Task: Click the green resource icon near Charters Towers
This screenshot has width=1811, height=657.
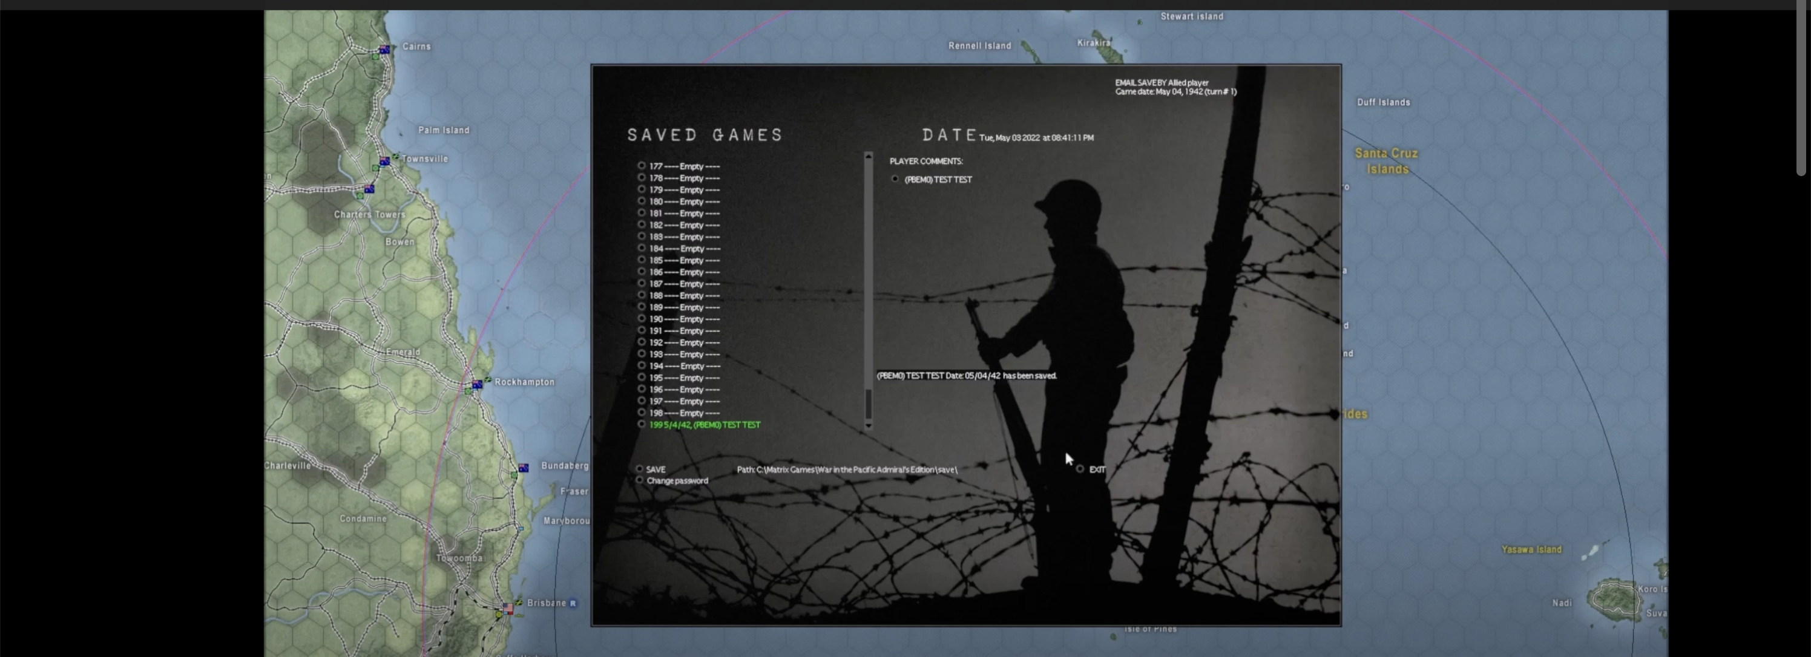Action: tap(360, 195)
